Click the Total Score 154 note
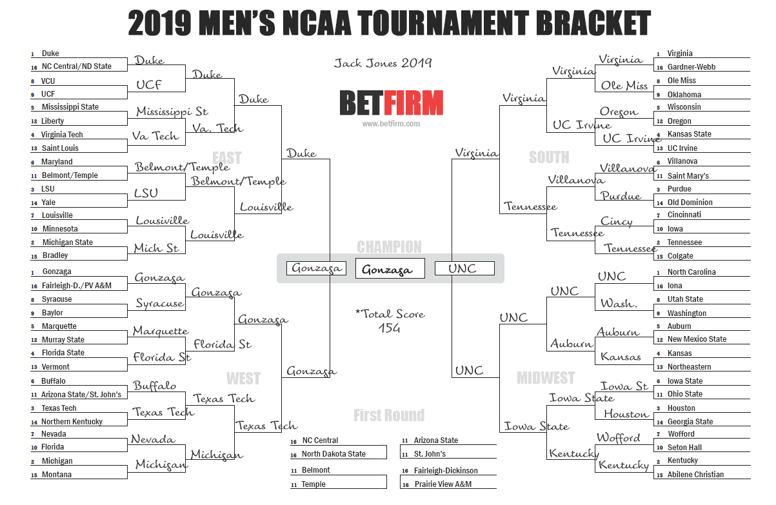Viewport: 776px width, 505px height. click(x=389, y=321)
